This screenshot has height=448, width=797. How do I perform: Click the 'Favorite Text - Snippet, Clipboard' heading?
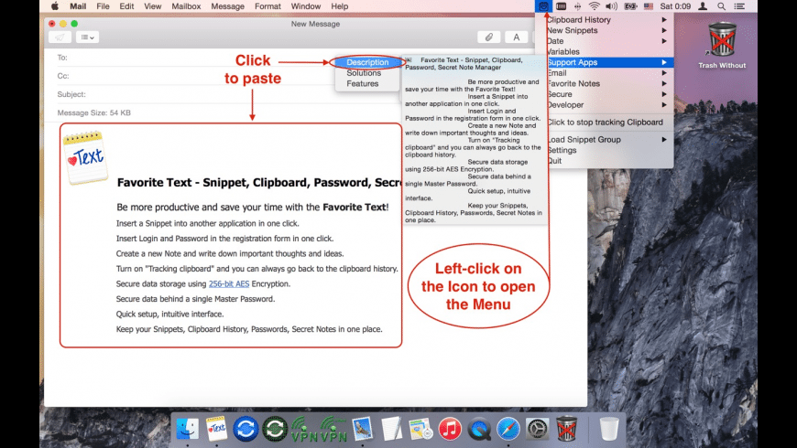pos(259,183)
